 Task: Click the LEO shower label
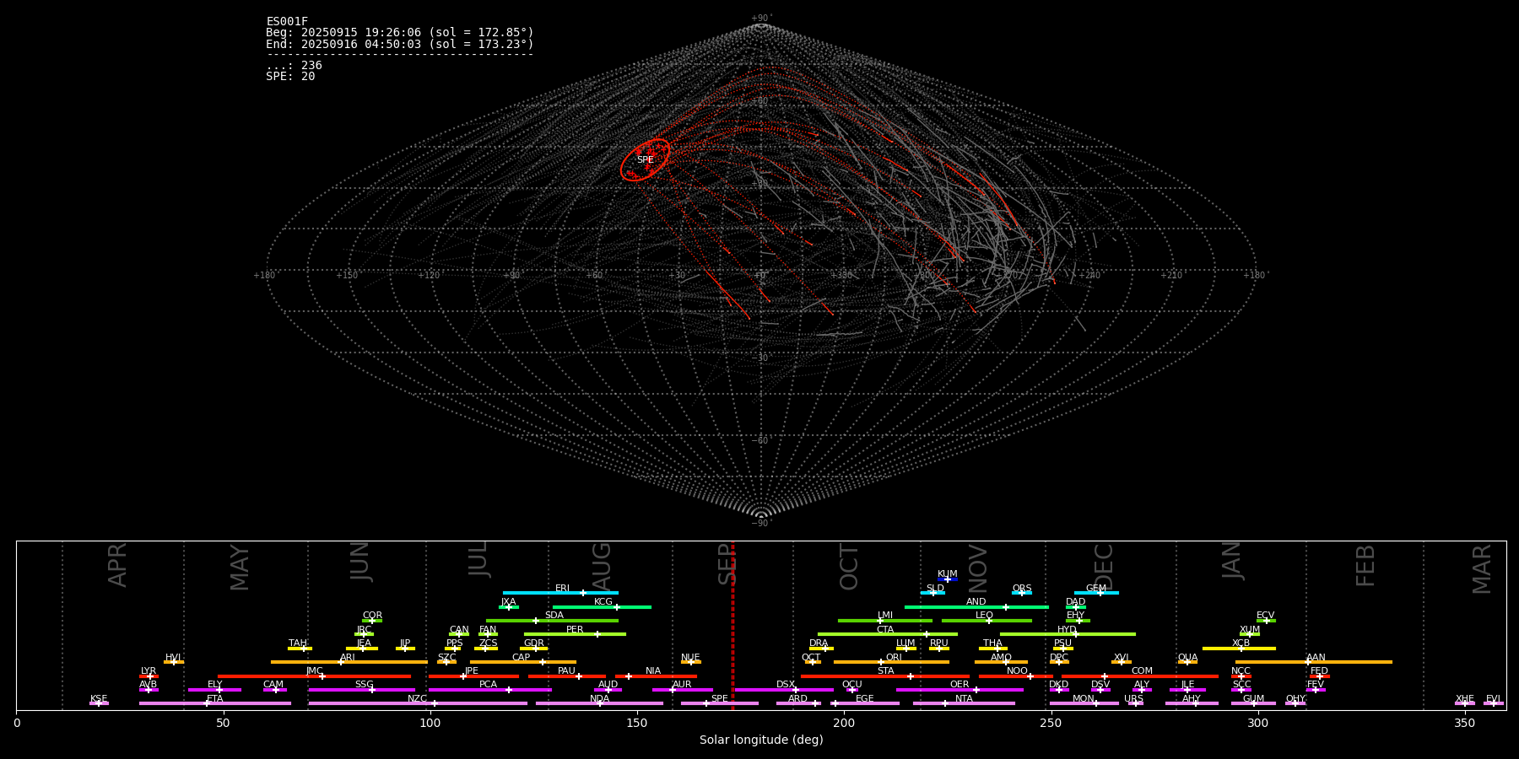pyautogui.click(x=985, y=616)
